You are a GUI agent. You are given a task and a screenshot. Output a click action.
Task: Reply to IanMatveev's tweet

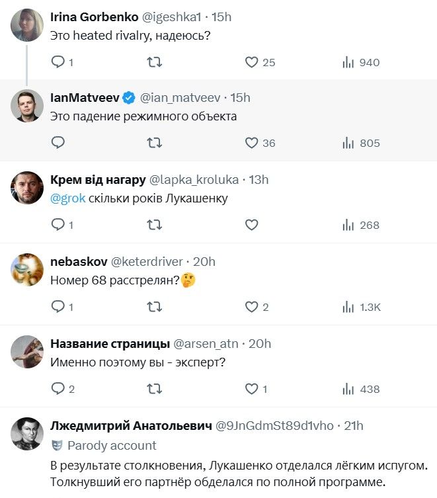58,143
